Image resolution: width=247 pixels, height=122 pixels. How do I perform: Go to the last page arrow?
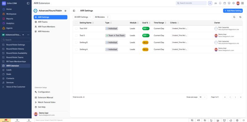click(241, 97)
